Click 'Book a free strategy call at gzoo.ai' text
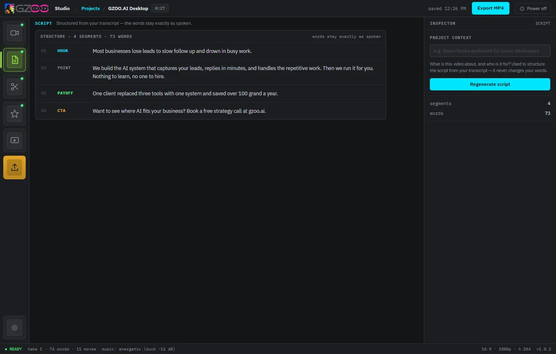 [x=226, y=111]
